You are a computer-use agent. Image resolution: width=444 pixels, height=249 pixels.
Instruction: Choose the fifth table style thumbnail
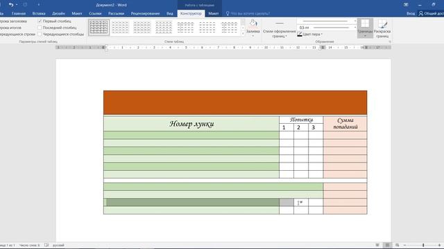point(185,28)
